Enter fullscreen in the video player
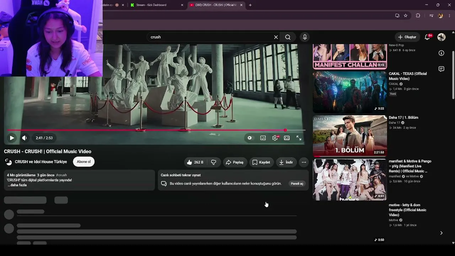 tap(299, 138)
